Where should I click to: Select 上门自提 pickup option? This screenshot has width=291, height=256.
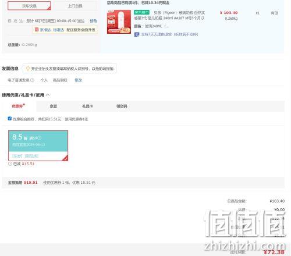[75, 6]
